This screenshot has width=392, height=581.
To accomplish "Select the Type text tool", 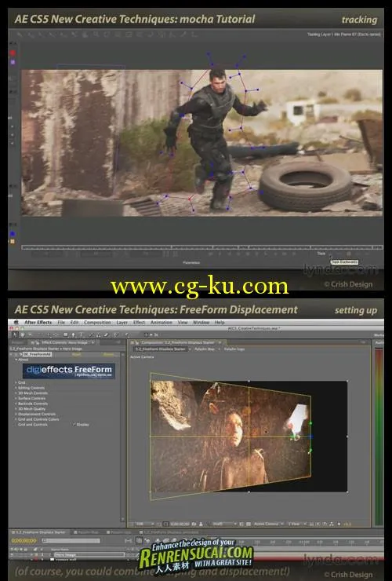I will (81, 335).
